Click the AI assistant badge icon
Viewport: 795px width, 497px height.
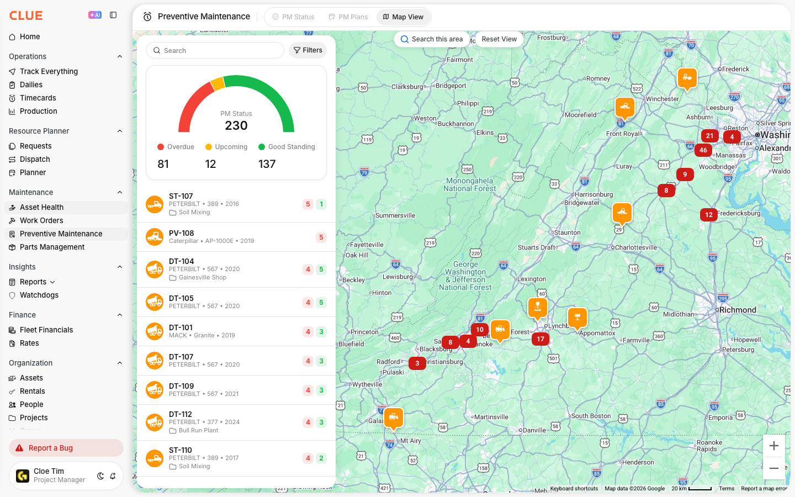(95, 15)
